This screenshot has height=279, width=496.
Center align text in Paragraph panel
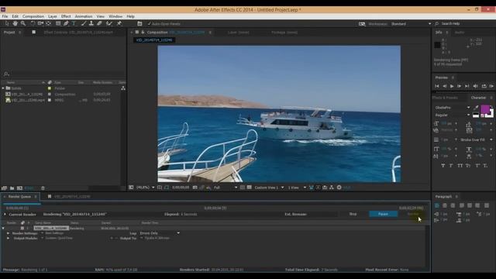(445, 205)
